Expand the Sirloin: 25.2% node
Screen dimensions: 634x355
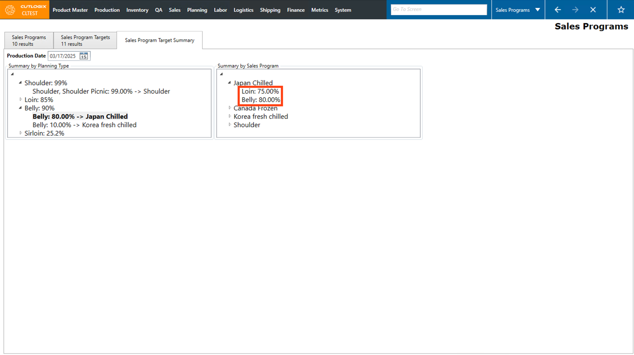point(21,133)
